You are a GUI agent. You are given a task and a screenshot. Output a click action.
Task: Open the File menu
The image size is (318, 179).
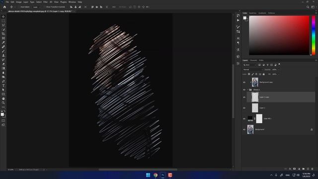click(x=7, y=2)
